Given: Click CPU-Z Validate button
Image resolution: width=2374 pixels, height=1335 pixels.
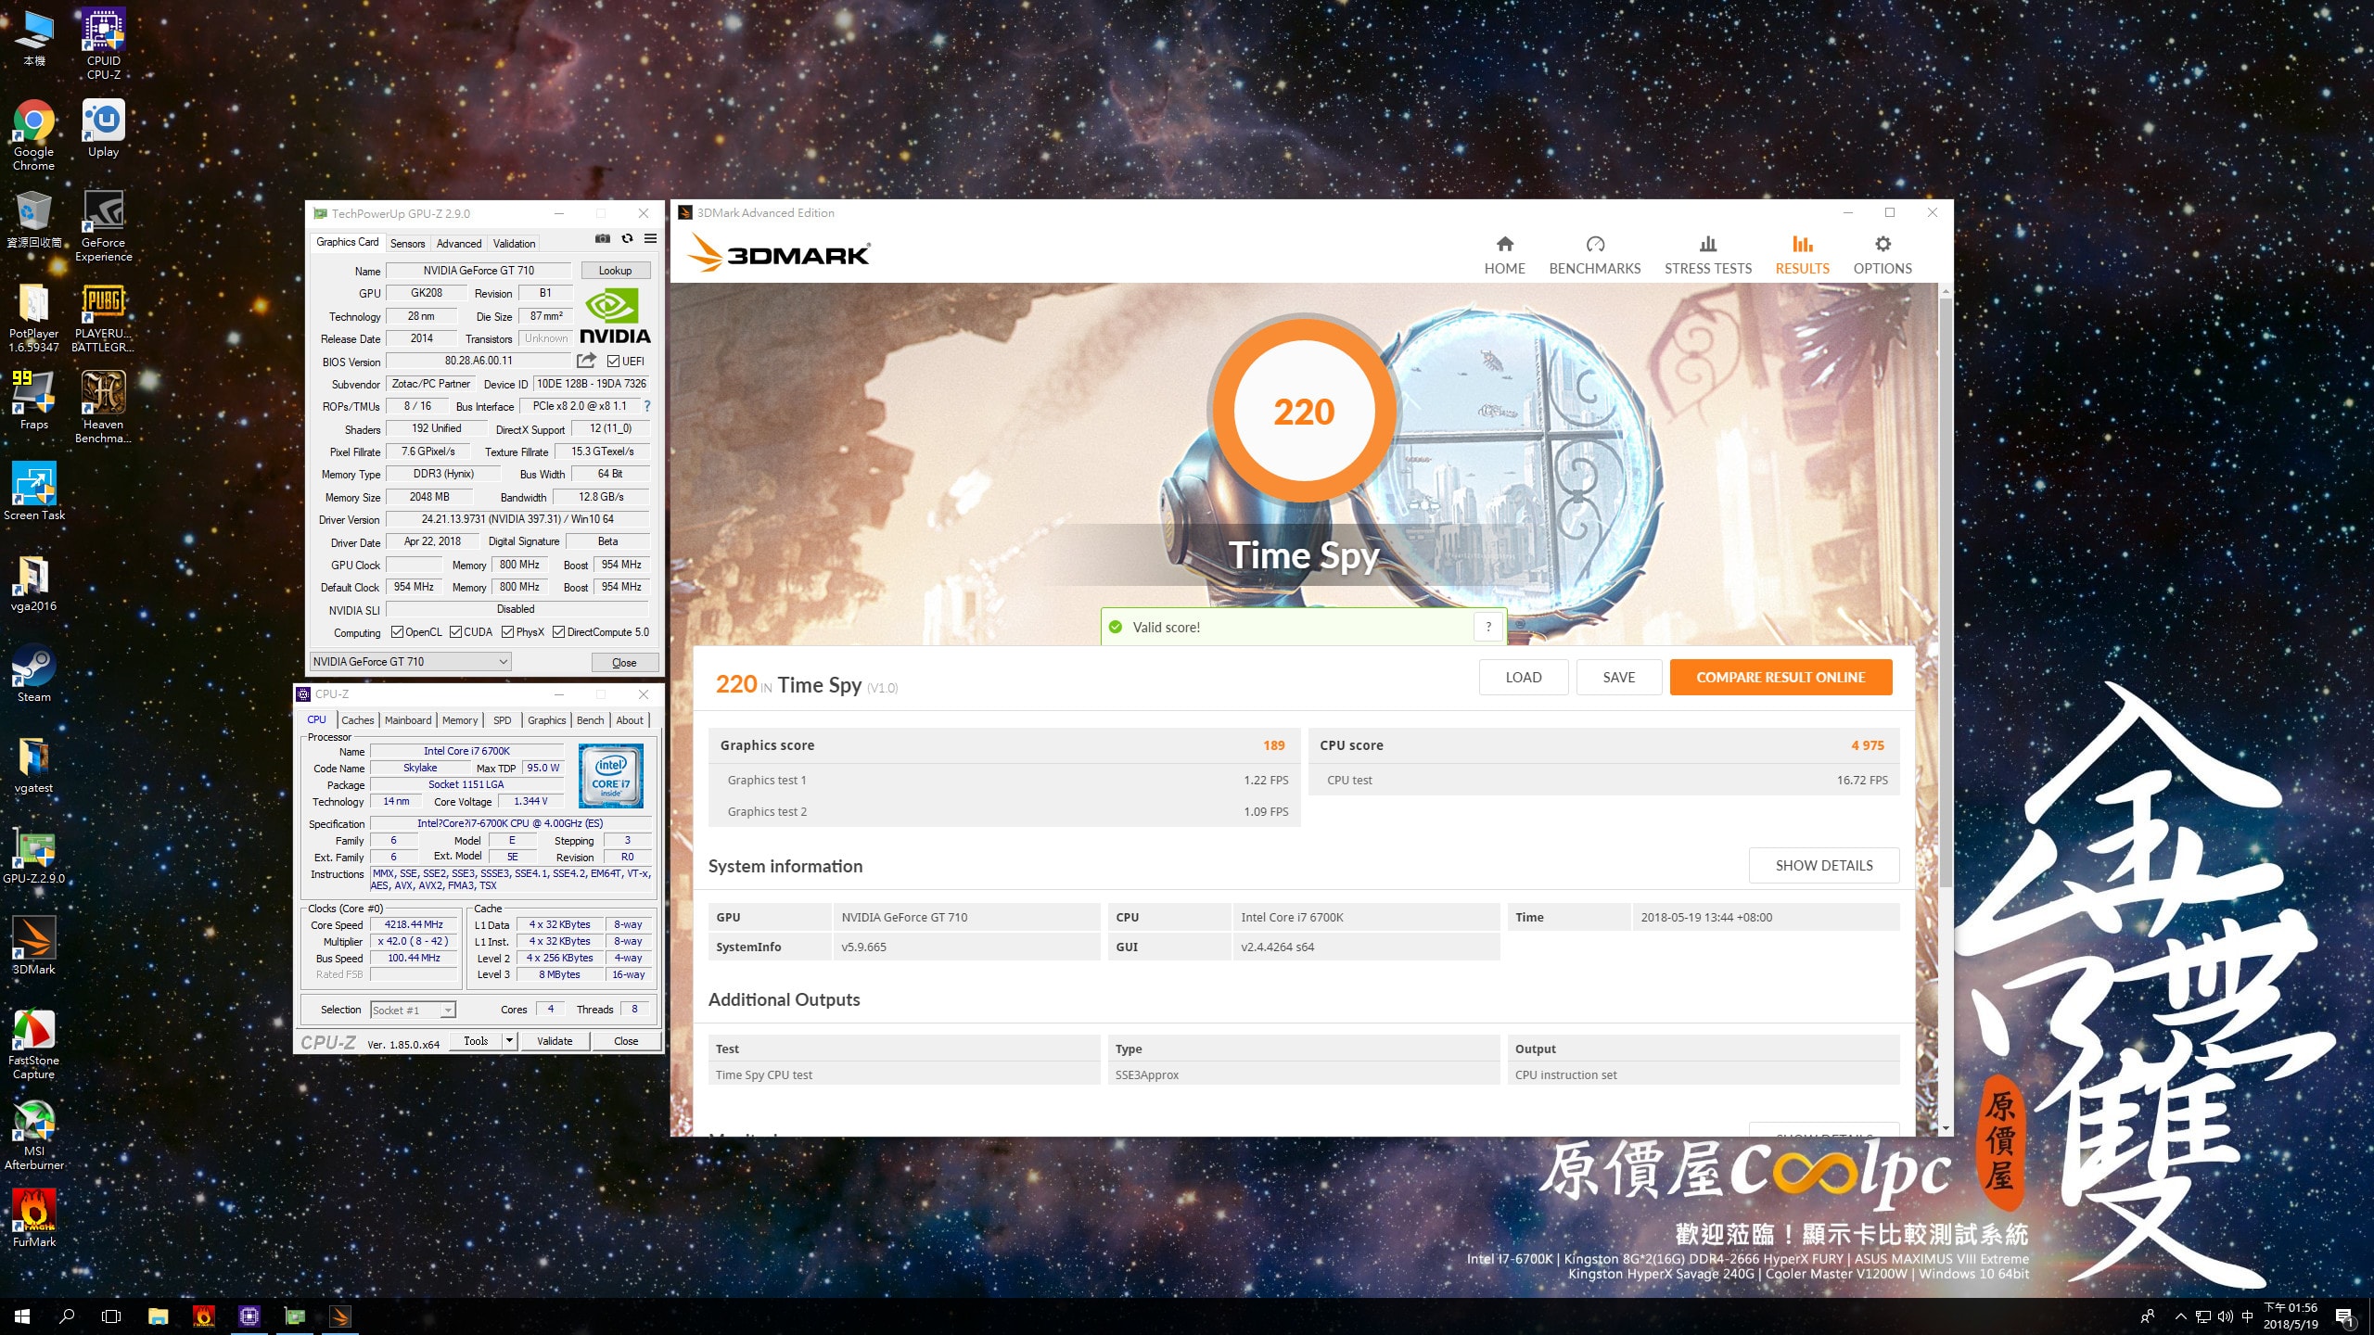Looking at the screenshot, I should coord(555,1041).
